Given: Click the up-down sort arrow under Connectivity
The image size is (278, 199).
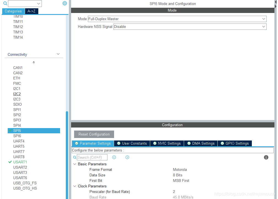Looking at the screenshot, I should tap(34, 63).
